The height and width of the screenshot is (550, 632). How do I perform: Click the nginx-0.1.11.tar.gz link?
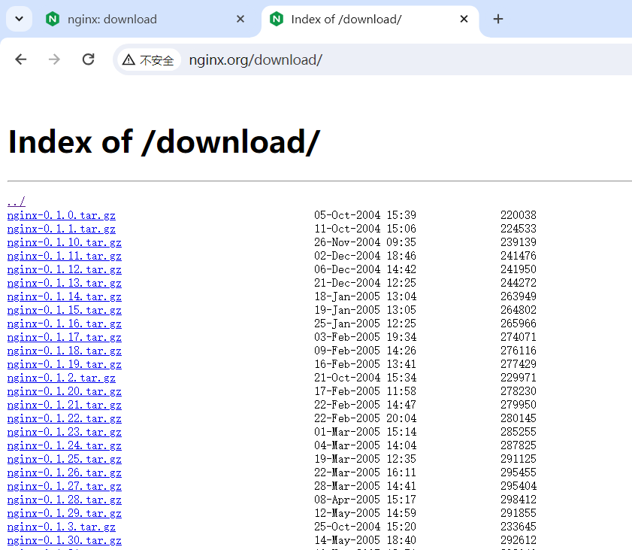point(65,256)
